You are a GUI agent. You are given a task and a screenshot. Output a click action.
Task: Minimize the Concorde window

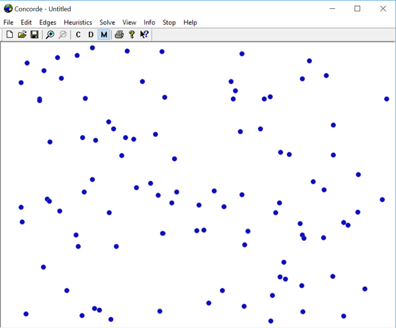coord(332,9)
